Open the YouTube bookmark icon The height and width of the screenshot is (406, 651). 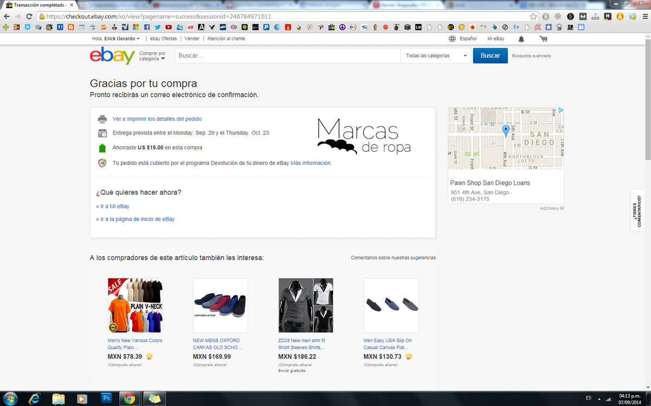pyautogui.click(x=169, y=27)
